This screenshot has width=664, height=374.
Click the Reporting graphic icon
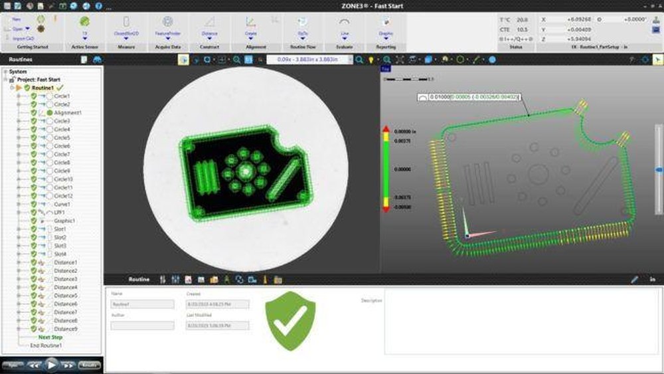click(386, 21)
